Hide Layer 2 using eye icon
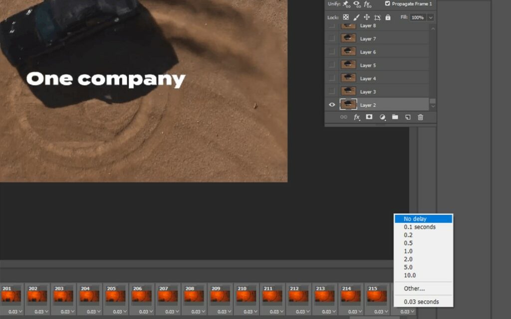511x319 pixels. (332, 105)
